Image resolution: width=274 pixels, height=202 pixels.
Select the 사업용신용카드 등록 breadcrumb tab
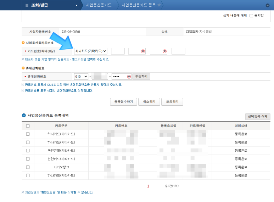point(139,5)
